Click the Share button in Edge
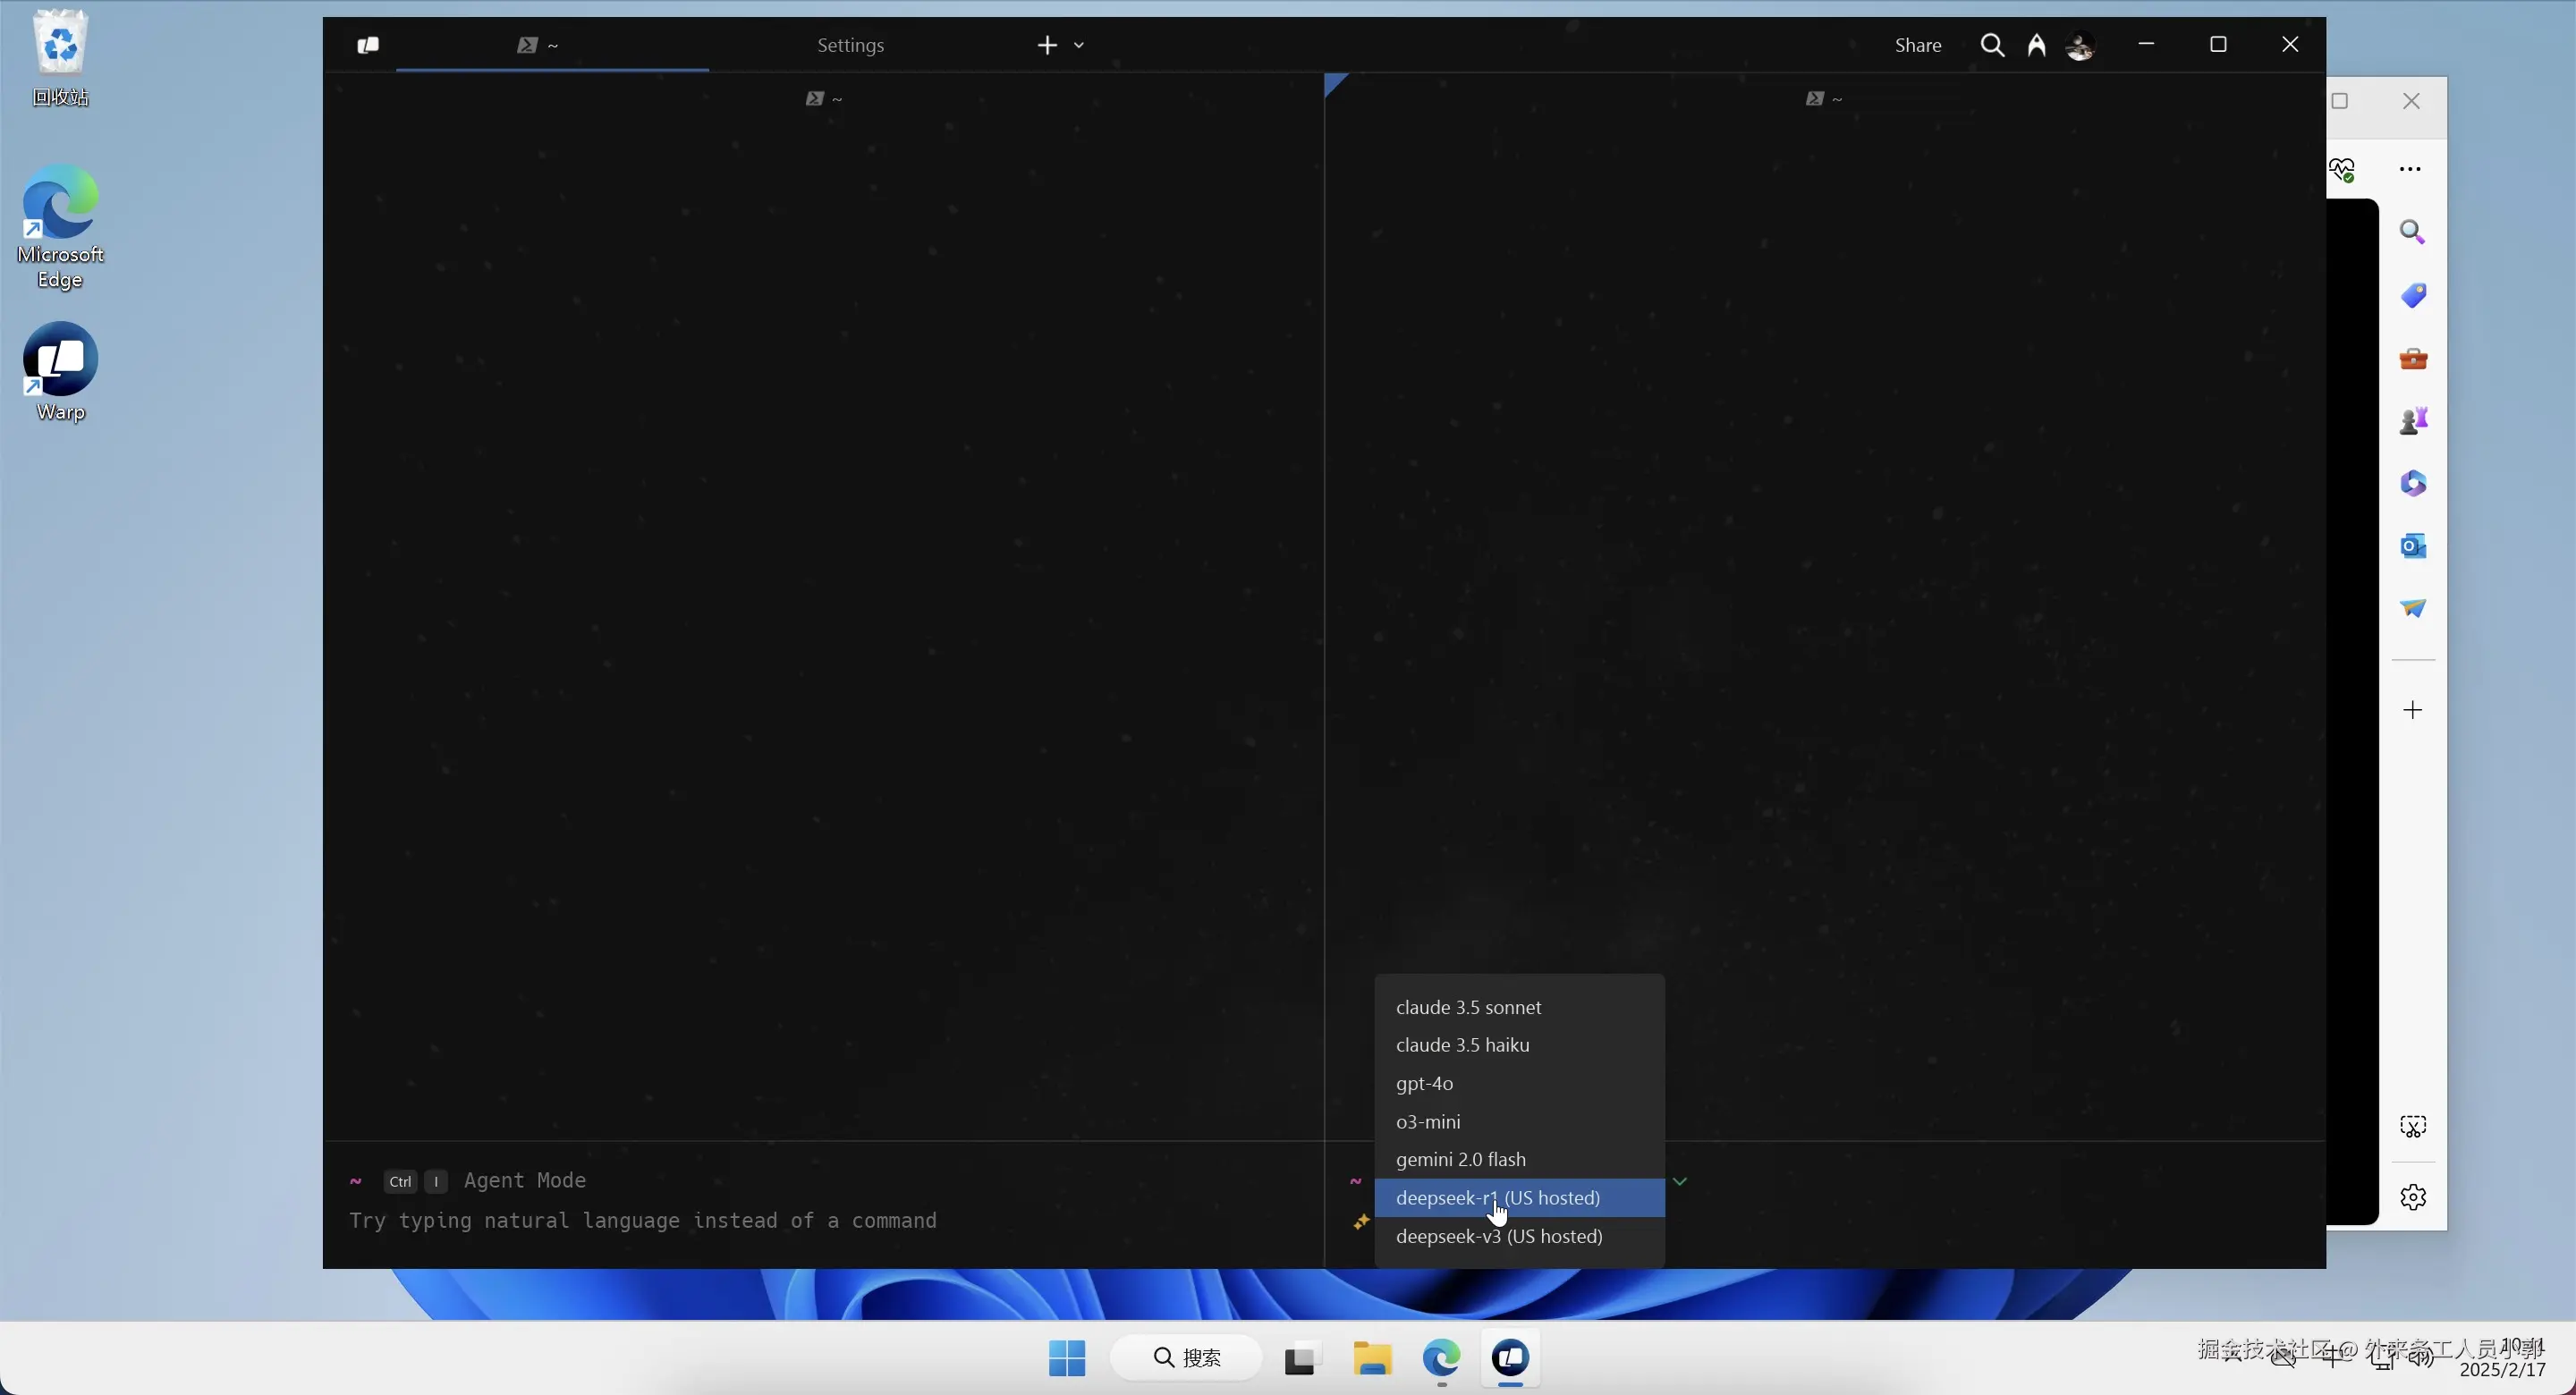This screenshot has height=1395, width=2576. click(x=1916, y=45)
